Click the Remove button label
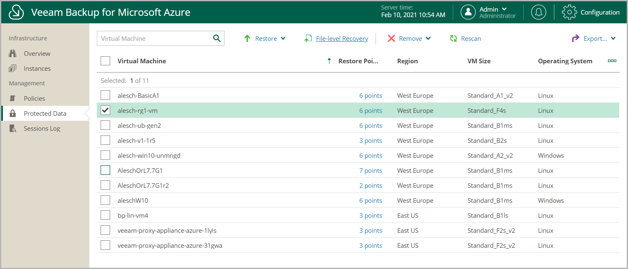The image size is (628, 269). coord(411,38)
